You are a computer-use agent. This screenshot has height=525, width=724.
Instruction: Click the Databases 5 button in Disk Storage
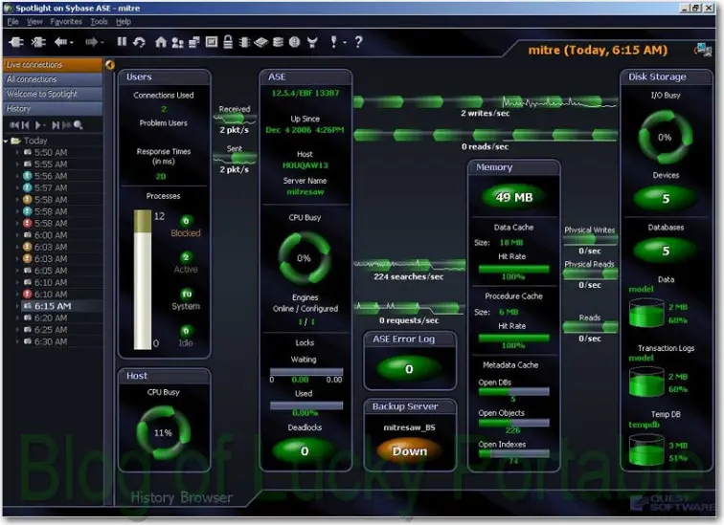pos(666,251)
